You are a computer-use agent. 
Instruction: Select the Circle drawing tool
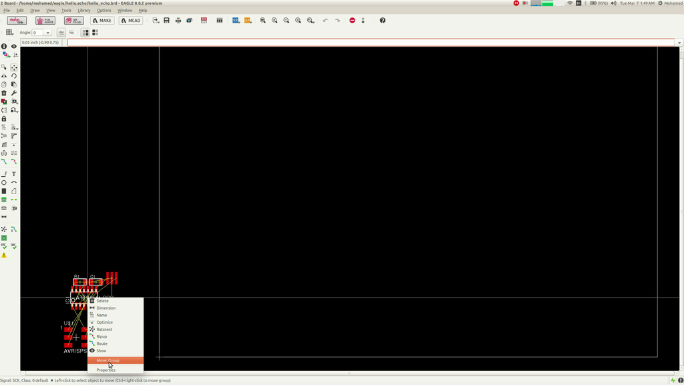(4, 182)
